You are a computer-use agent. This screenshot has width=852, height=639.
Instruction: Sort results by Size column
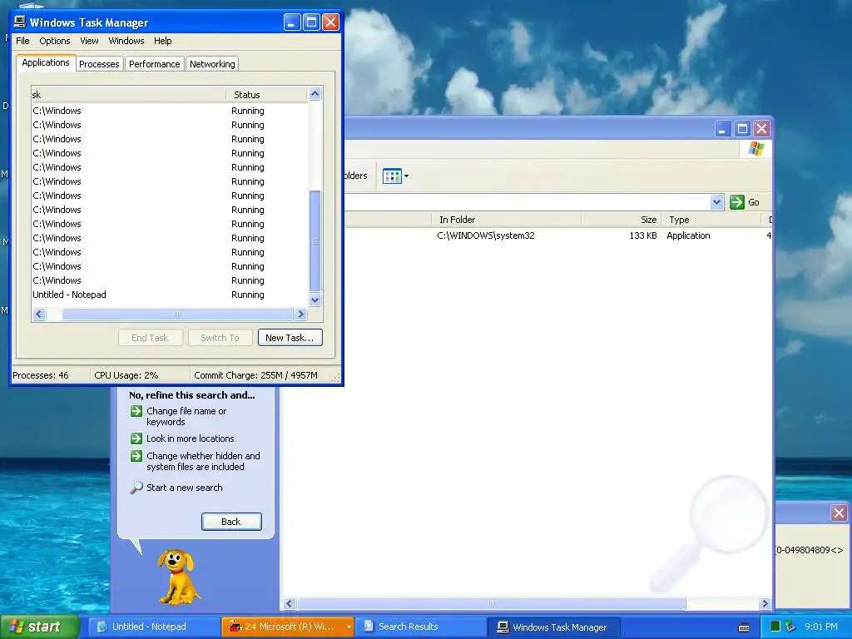(x=622, y=220)
